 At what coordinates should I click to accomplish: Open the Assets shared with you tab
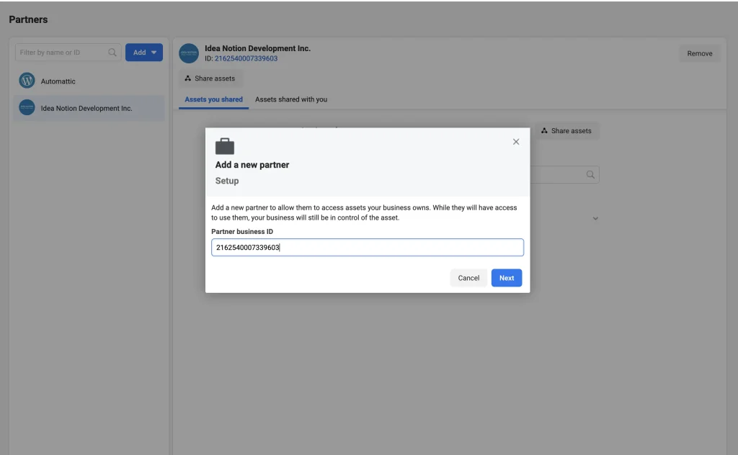tap(291, 99)
